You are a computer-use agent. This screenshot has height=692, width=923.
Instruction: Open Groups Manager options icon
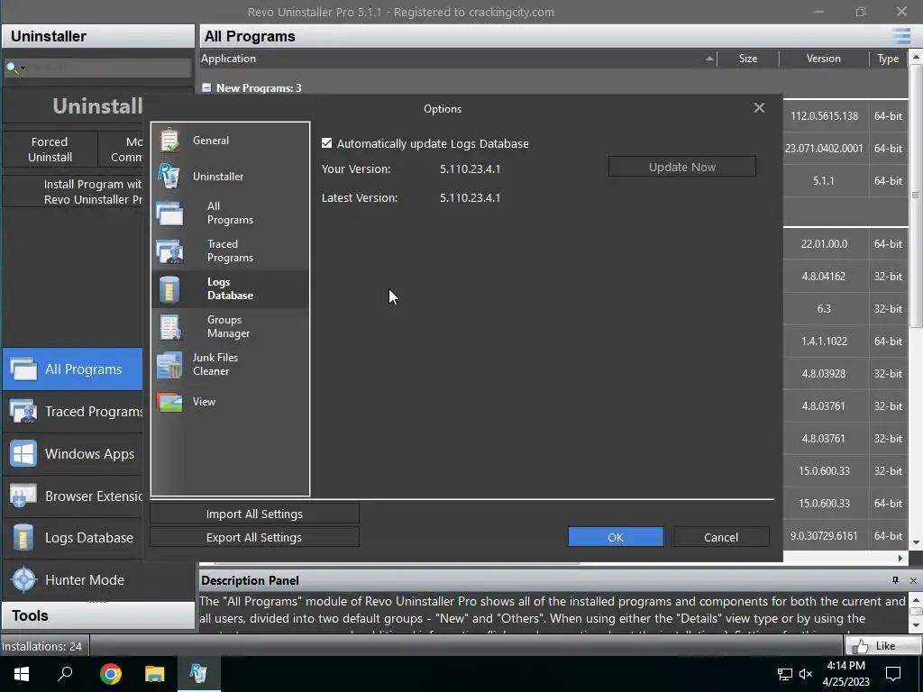(169, 326)
